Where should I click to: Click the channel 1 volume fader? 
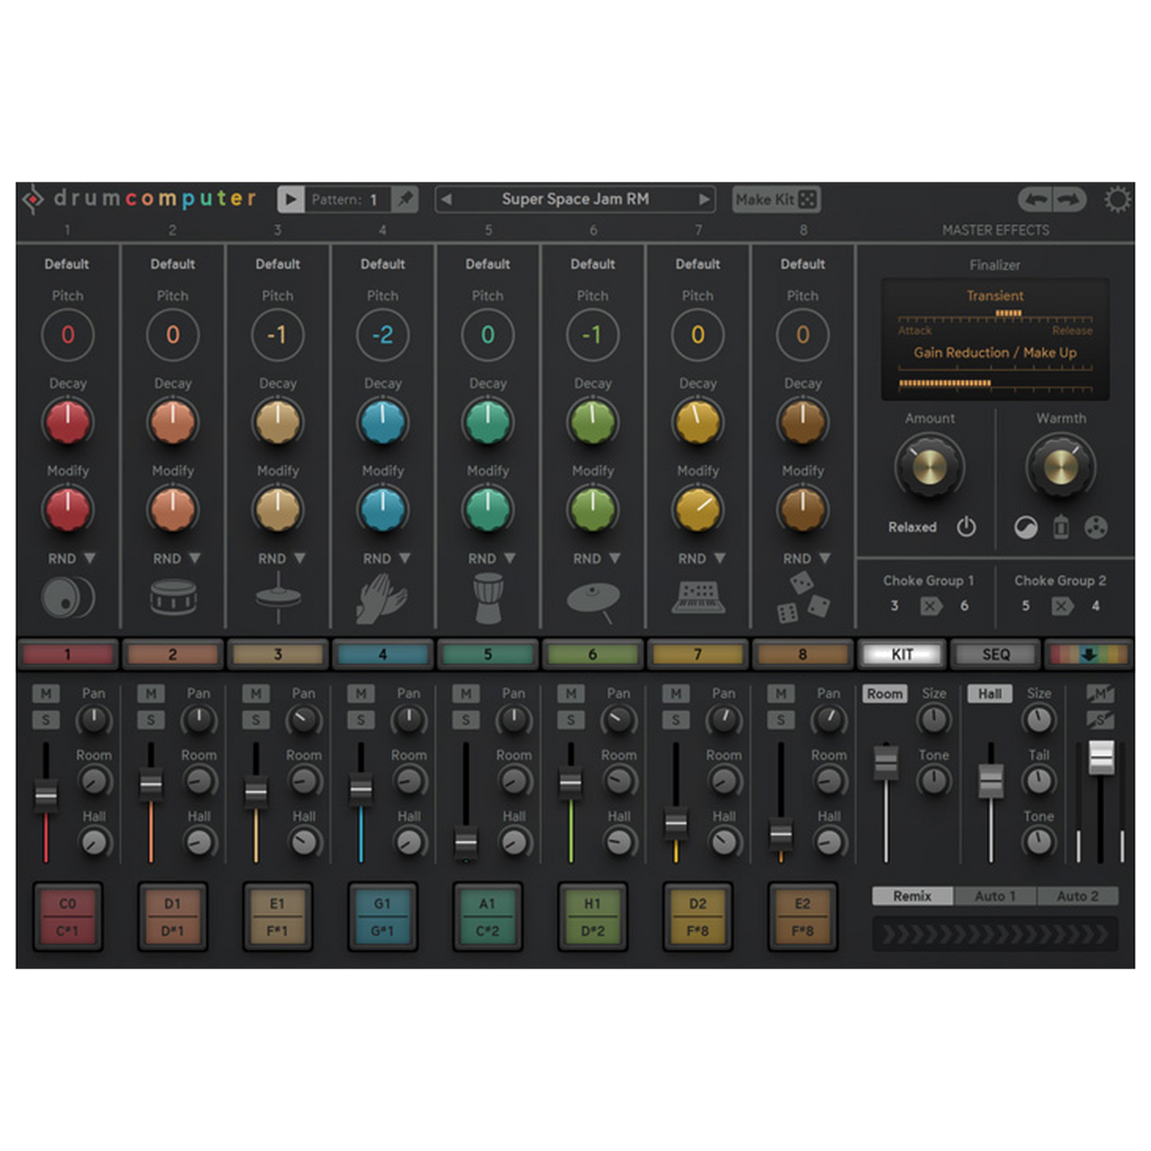point(46,795)
